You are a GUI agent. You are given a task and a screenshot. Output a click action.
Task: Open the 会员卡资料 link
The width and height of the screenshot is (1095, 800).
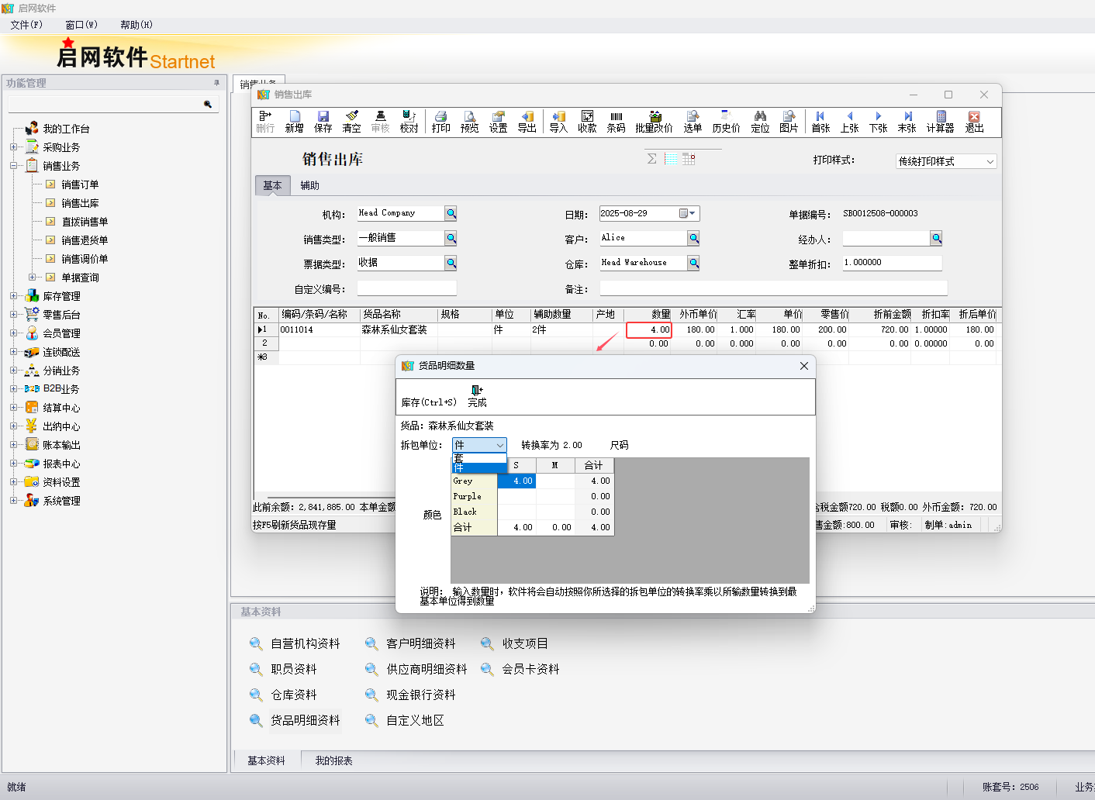(x=530, y=669)
